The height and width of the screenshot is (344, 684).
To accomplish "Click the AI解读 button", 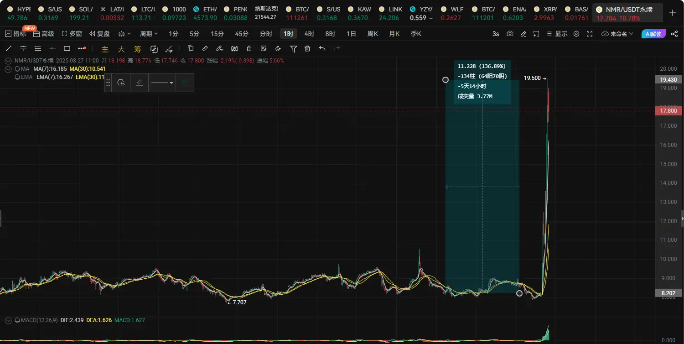I will click(x=653, y=34).
